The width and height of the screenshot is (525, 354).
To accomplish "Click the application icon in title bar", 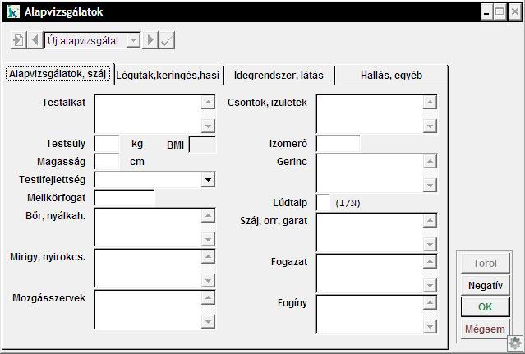I will [13, 12].
